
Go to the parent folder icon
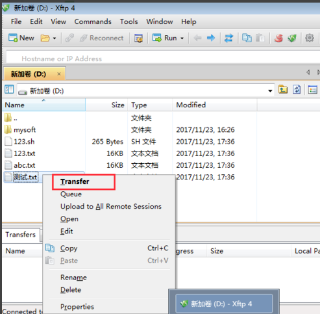[283, 90]
